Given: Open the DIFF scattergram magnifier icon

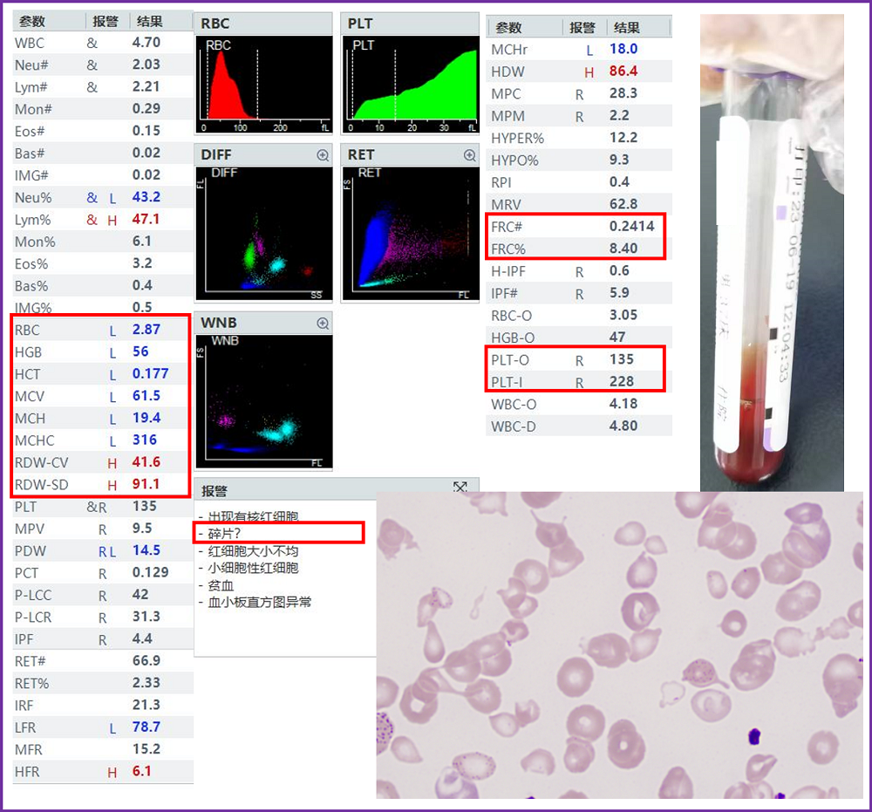Looking at the screenshot, I should (324, 154).
